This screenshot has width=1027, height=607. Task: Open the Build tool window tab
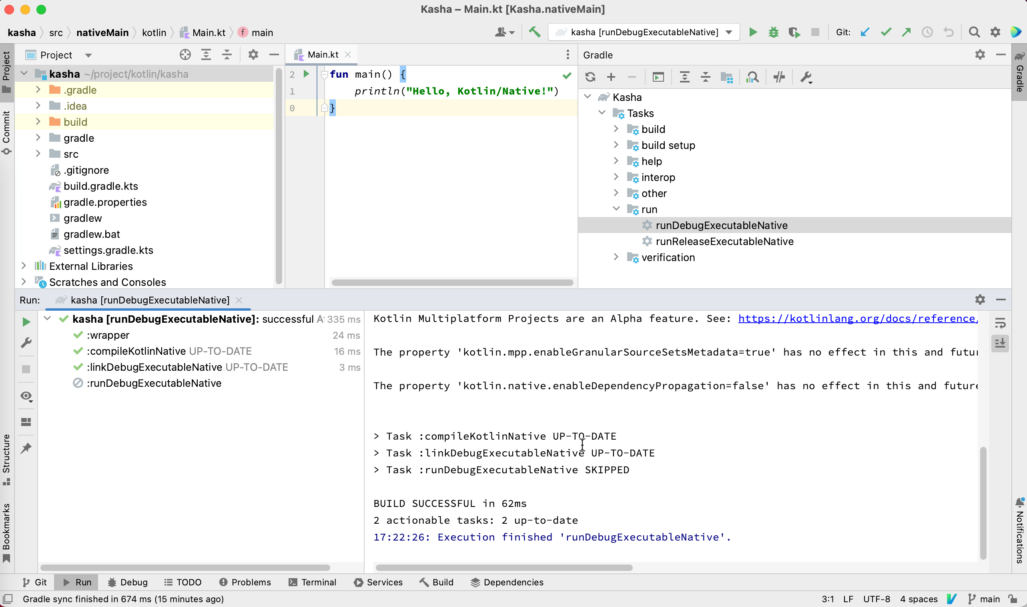point(437,582)
